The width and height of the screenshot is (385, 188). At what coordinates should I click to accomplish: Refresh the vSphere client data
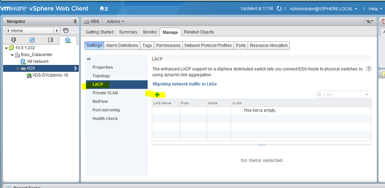click(x=279, y=9)
